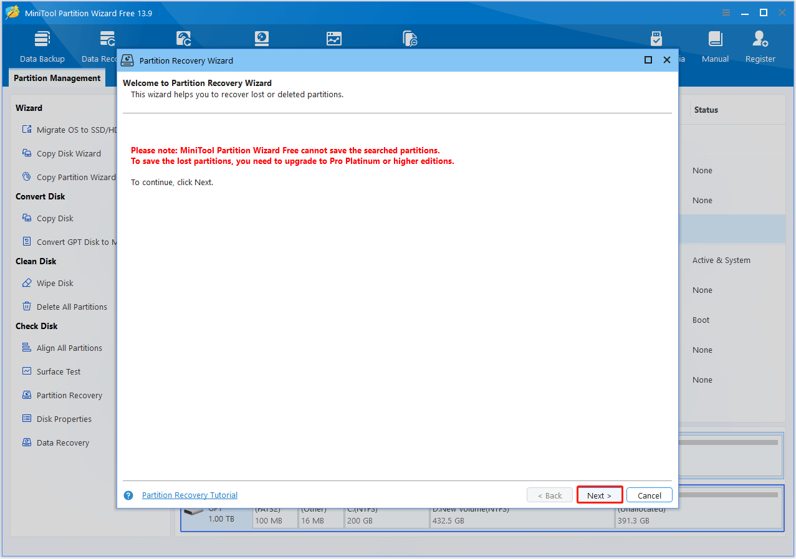
Task: Close the Partition Recovery Wizard dialog
Action: click(666, 60)
